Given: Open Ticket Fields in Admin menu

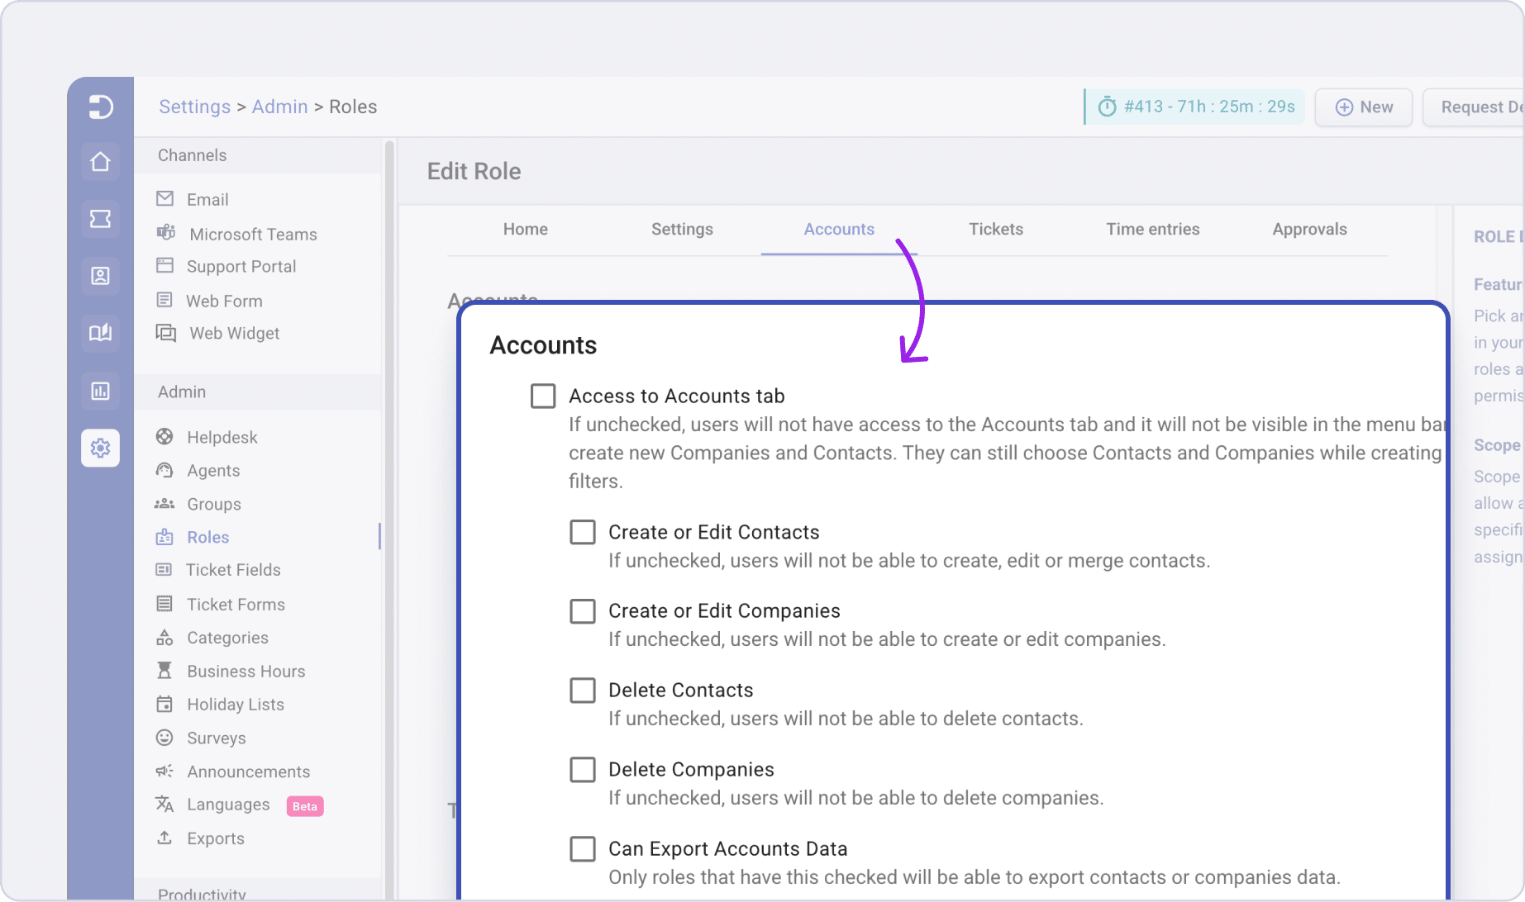Looking at the screenshot, I should [233, 570].
